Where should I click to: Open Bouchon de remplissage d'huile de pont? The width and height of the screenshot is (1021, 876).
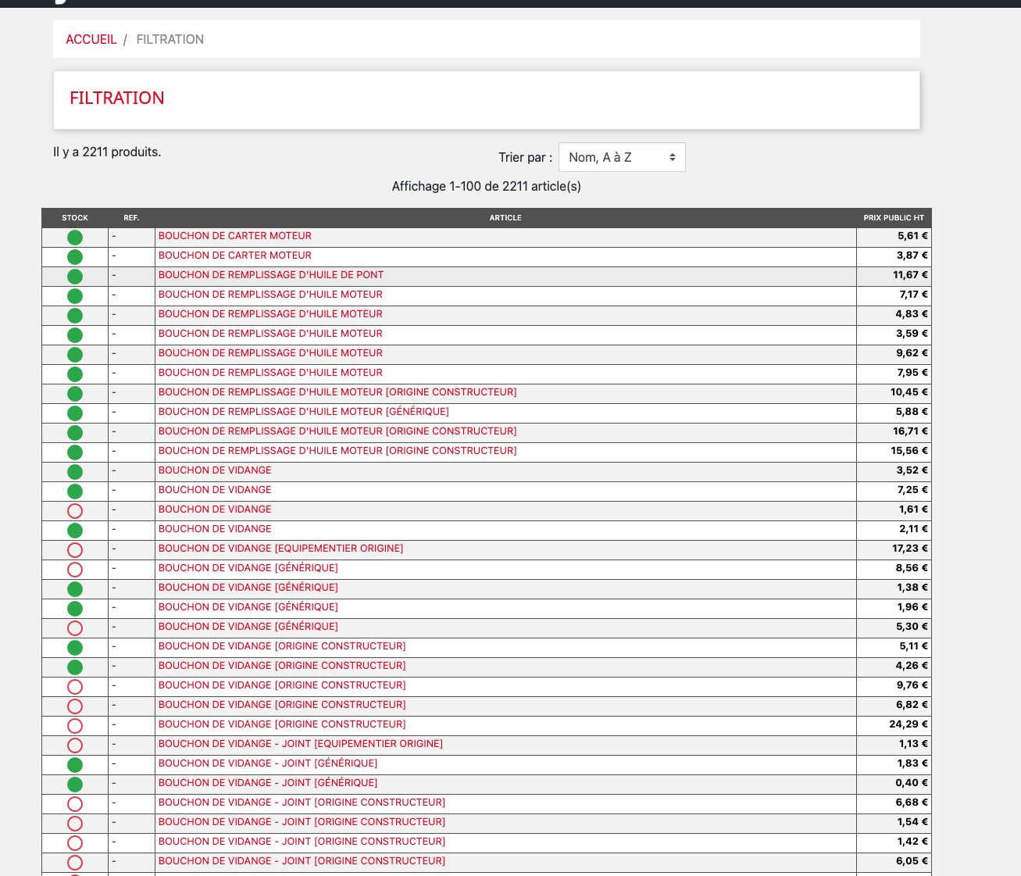pyautogui.click(x=271, y=275)
